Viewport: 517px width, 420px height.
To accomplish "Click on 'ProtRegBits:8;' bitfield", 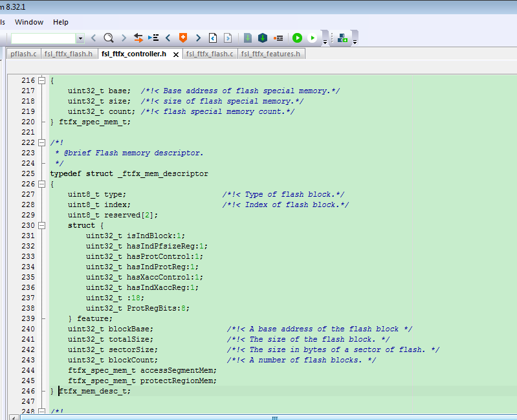I will click(159, 308).
